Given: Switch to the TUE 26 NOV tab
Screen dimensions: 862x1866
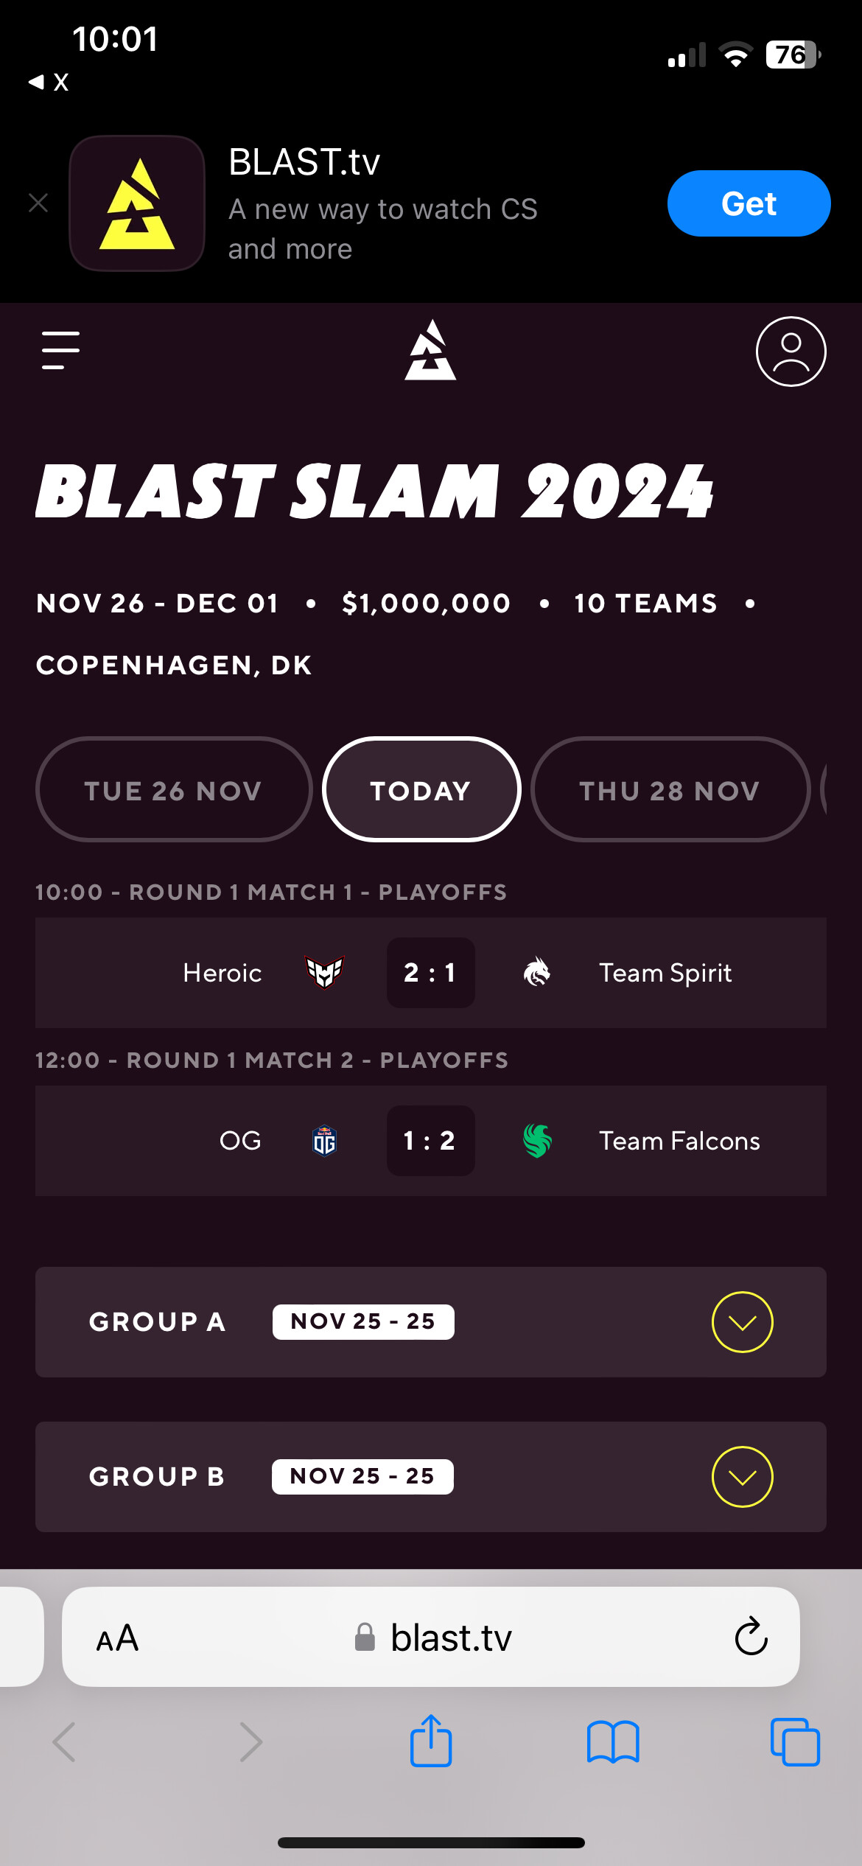Looking at the screenshot, I should coord(174,790).
